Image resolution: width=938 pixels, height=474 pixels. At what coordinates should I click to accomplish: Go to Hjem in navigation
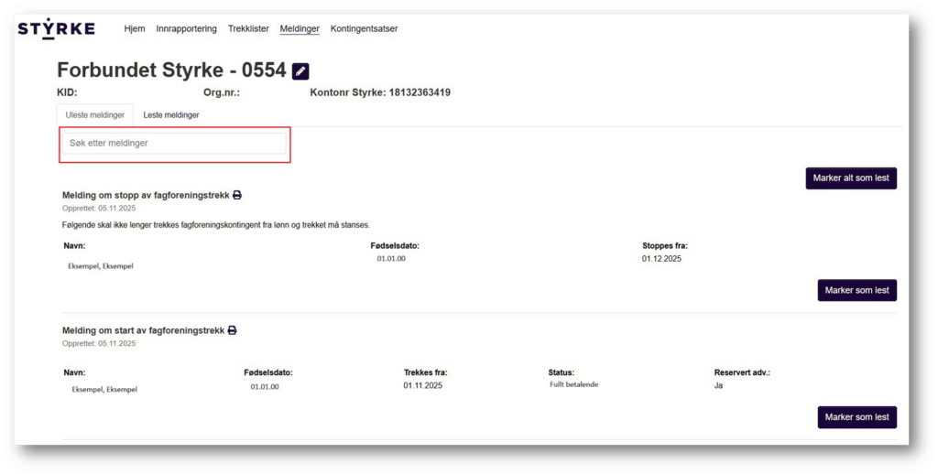[x=135, y=28]
